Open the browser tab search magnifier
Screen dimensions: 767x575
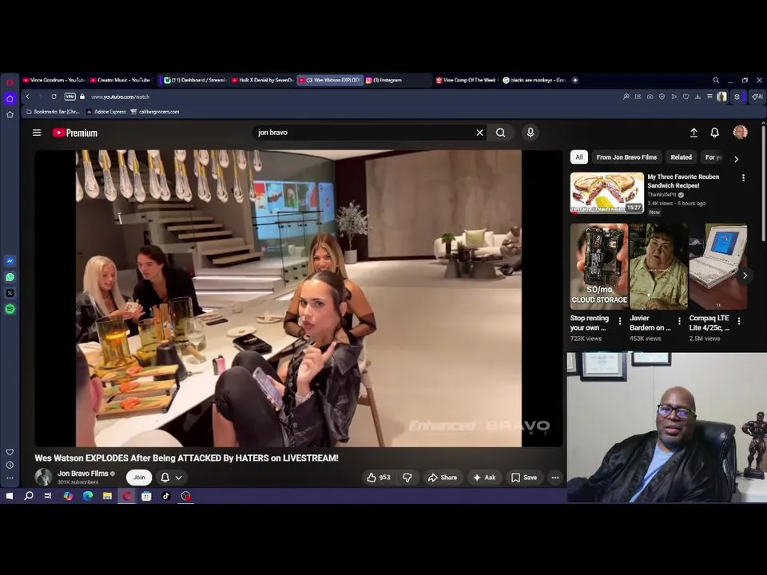click(x=716, y=80)
